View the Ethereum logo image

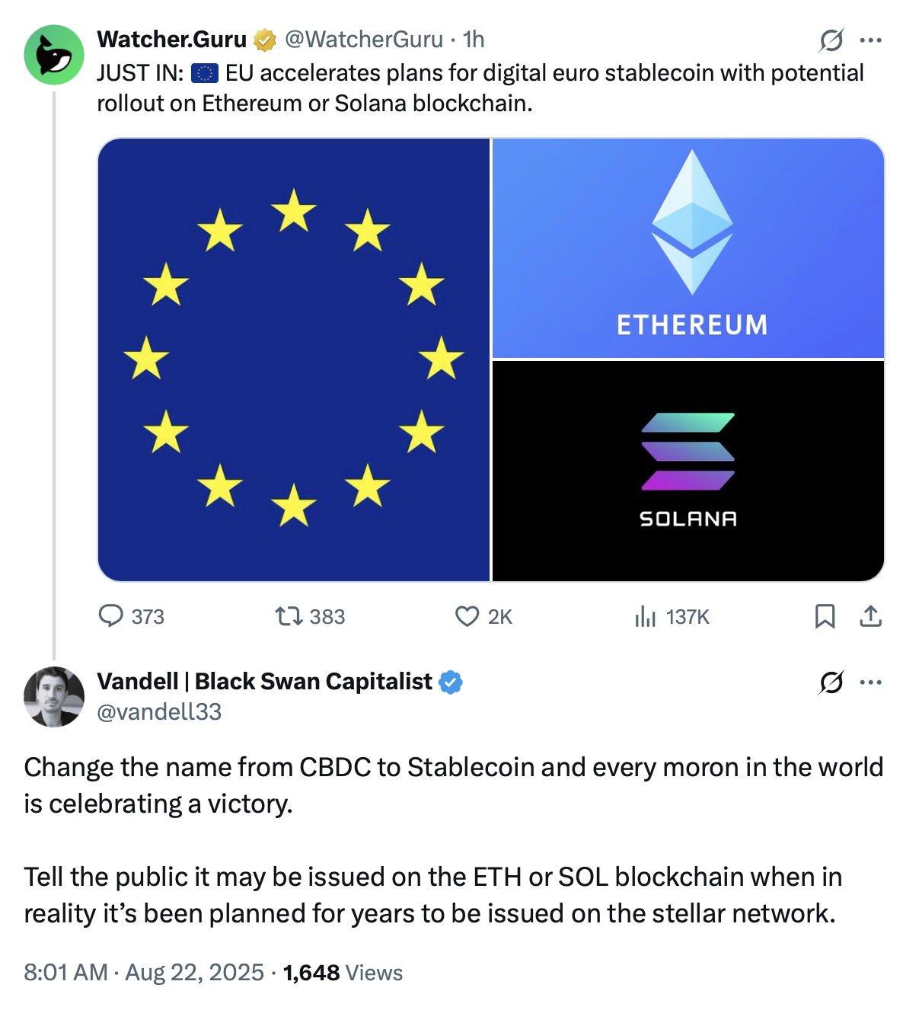(688, 248)
